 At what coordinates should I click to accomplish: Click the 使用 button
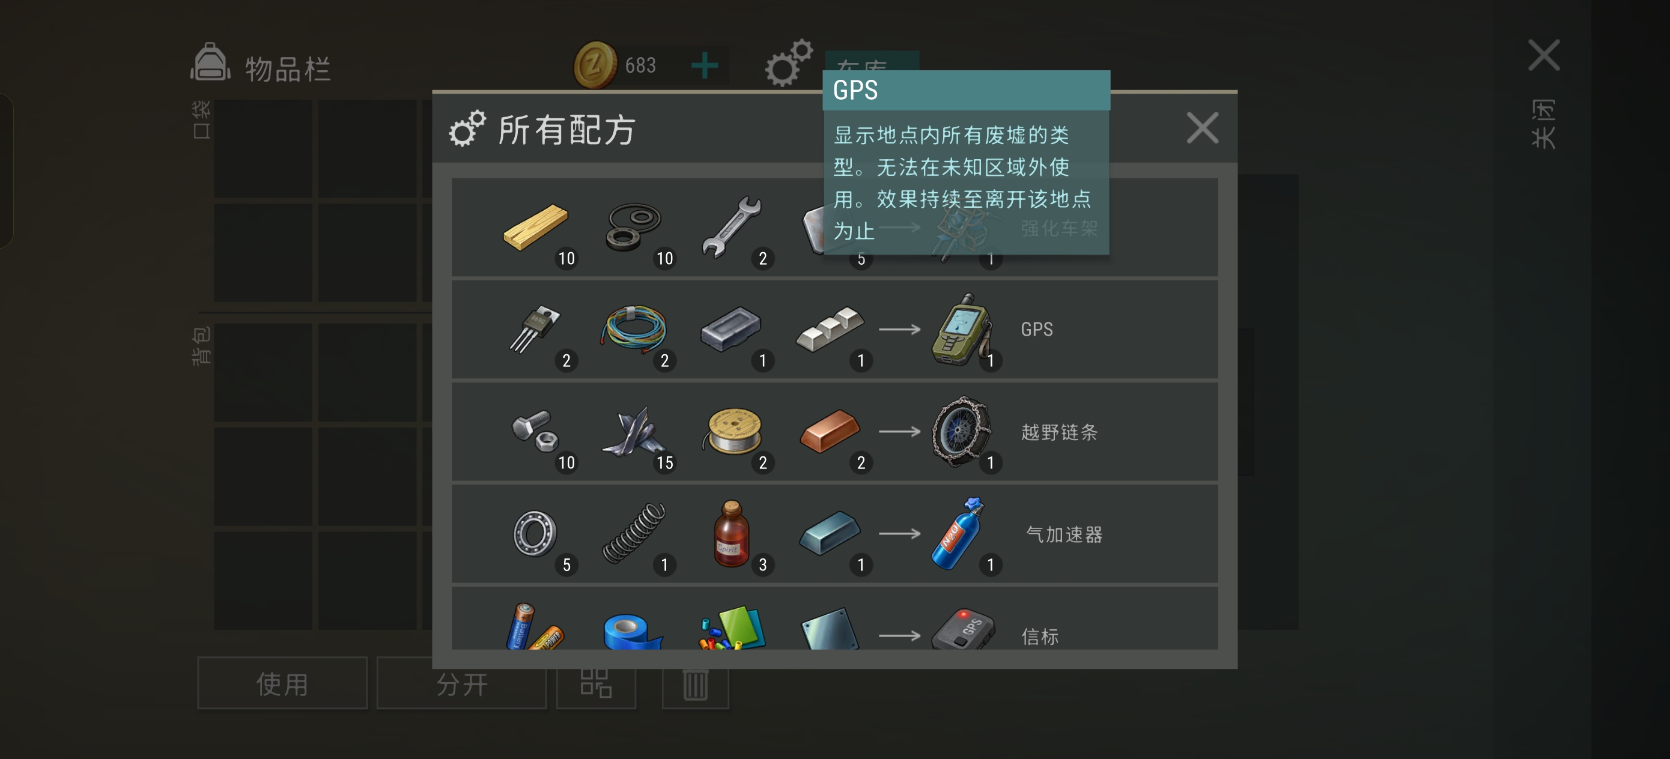282,683
